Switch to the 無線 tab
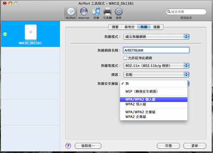The width and height of the screenshot is (213, 153). [x=144, y=27]
